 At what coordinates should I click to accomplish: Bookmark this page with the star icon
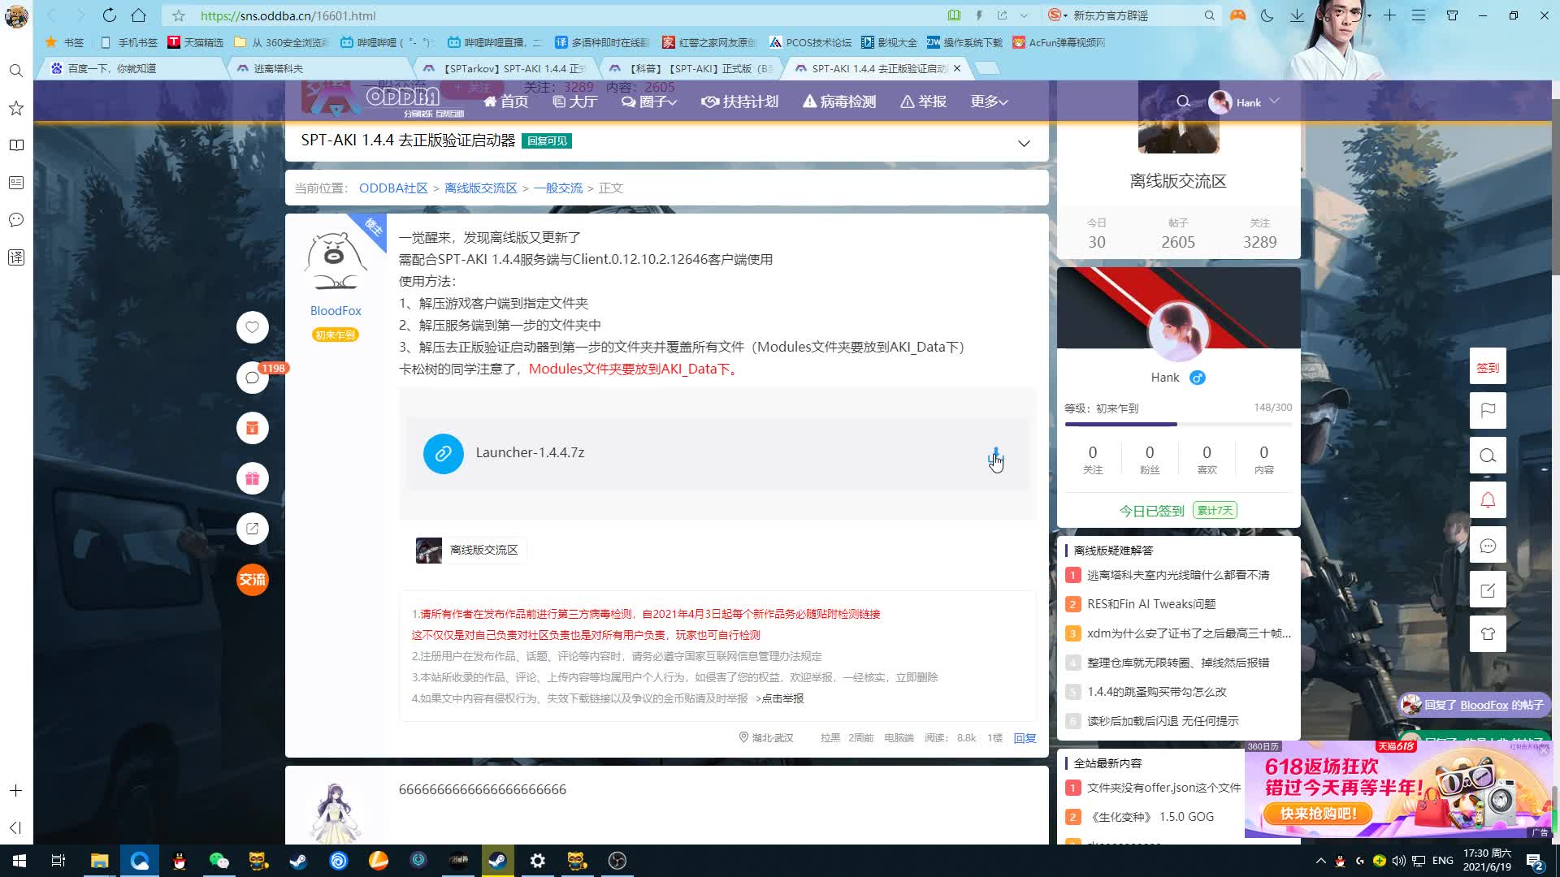tap(179, 15)
